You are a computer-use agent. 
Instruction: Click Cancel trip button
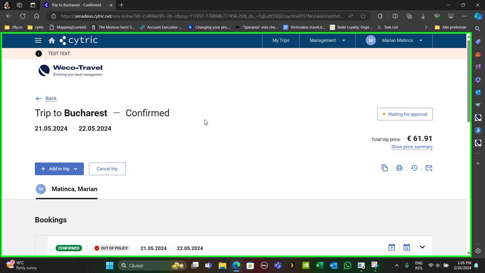click(107, 169)
